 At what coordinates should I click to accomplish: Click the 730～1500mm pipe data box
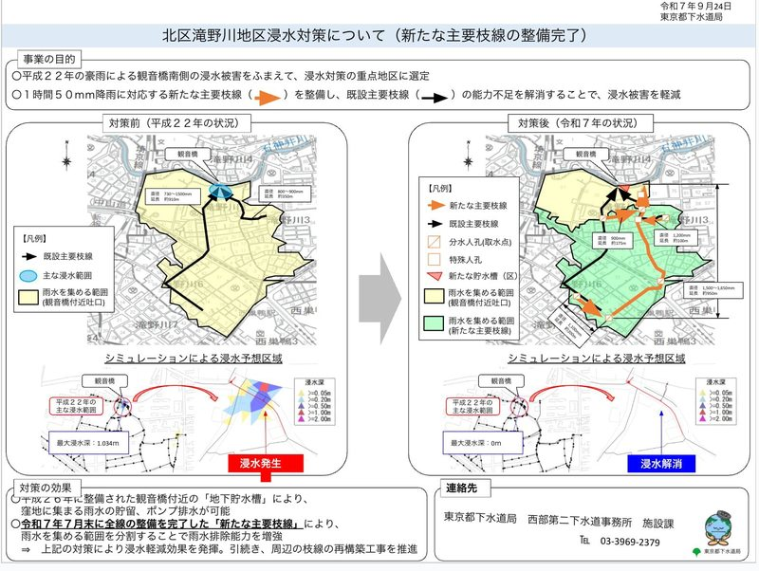pyautogui.click(x=175, y=196)
